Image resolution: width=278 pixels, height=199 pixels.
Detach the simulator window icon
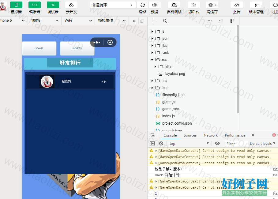click(142, 21)
